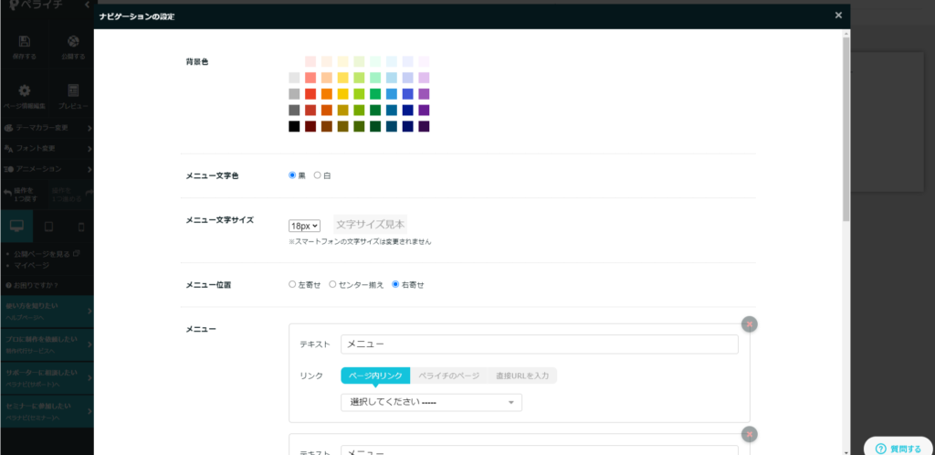The image size is (935, 455).
Task: Collapse the sidebar with the arrow beside the ペライチ logo
Action: tap(88, 5)
